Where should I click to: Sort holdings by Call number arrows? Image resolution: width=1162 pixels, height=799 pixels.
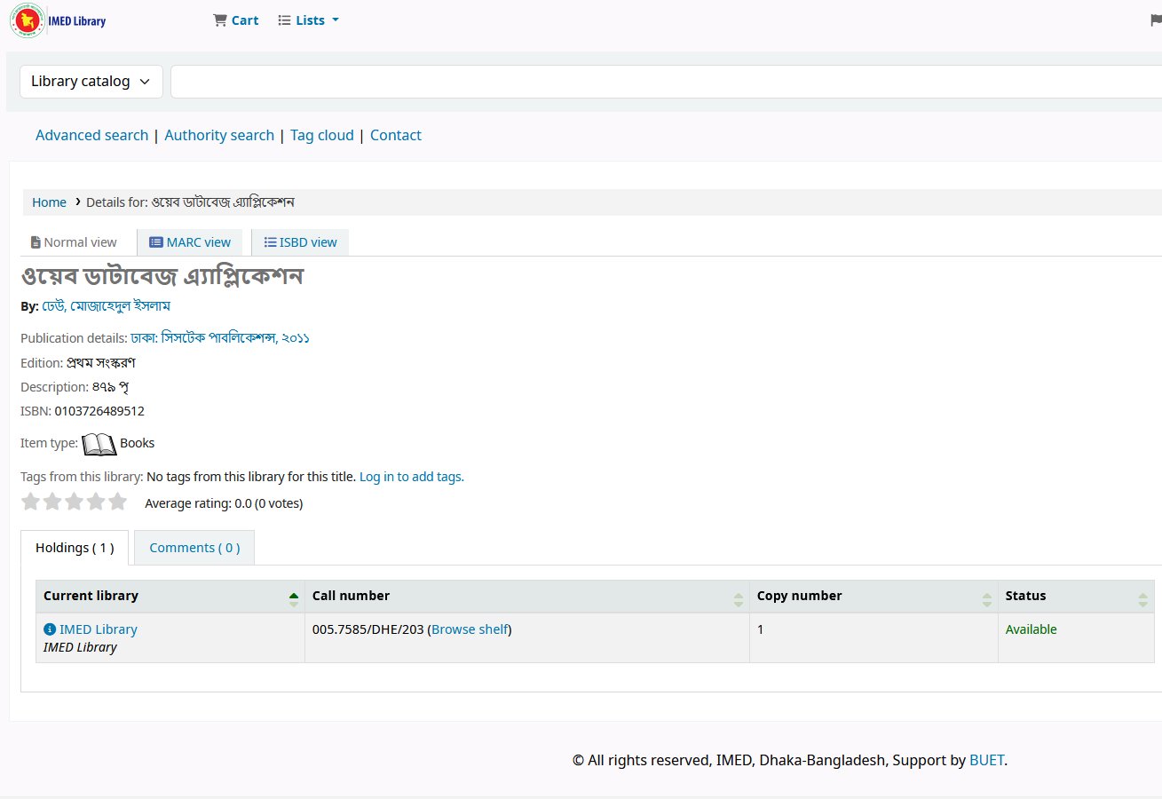739,600
